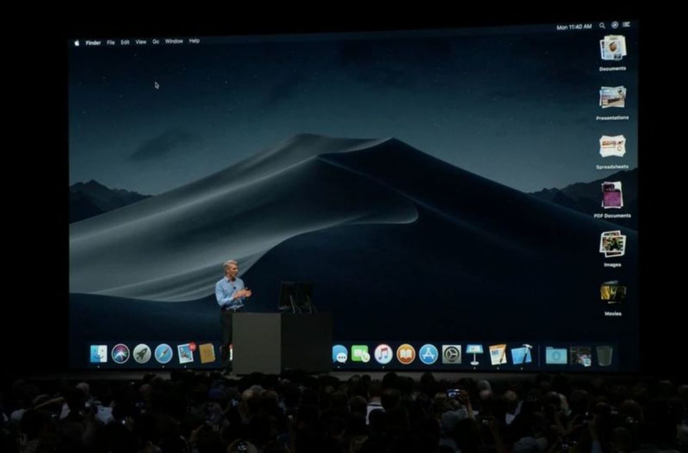Open the Go menu
688x453 pixels.
[x=155, y=41]
